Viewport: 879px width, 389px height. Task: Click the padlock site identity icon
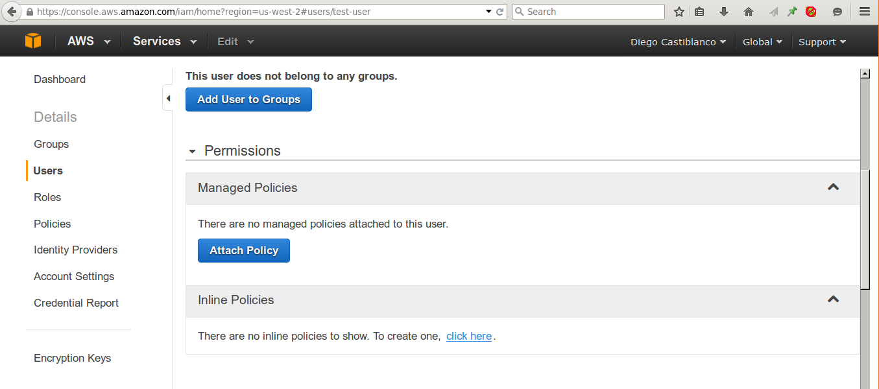(29, 12)
